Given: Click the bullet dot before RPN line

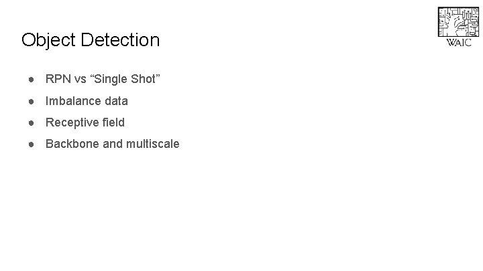Looking at the screenshot, I should pyautogui.click(x=32, y=80).
